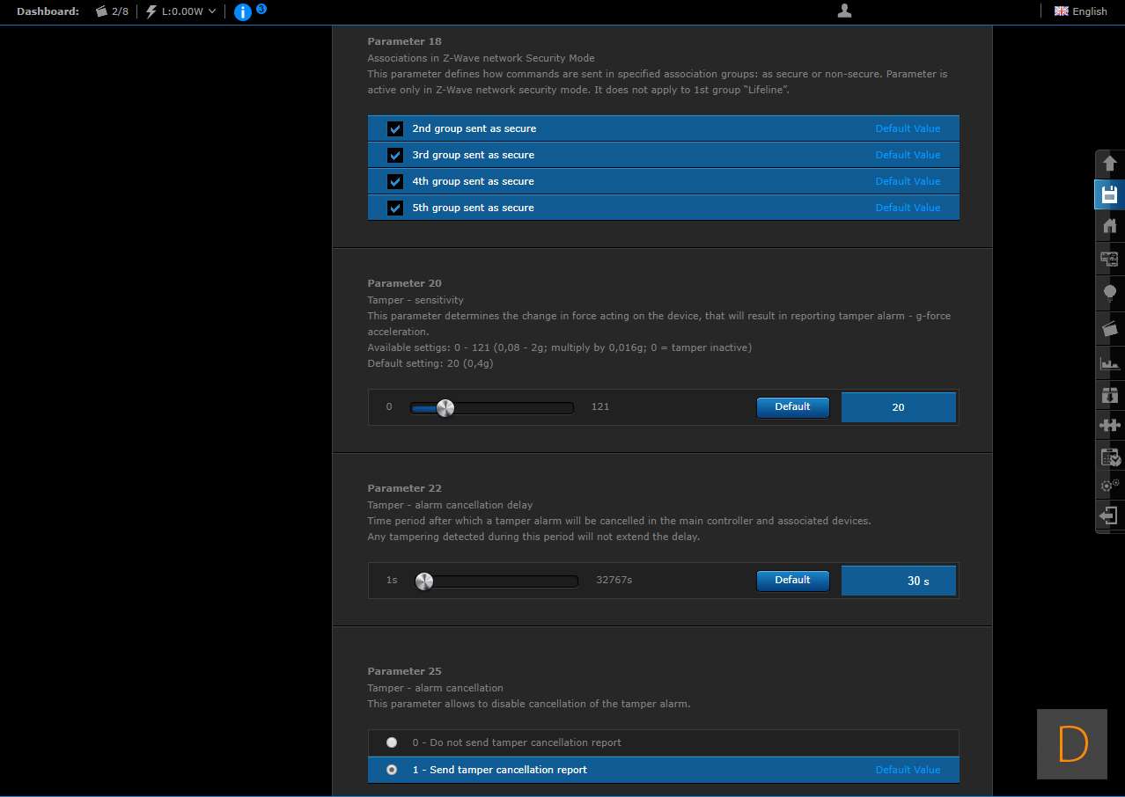The width and height of the screenshot is (1125, 797).
Task: Open the blue info notifications icon
Action: [x=243, y=12]
